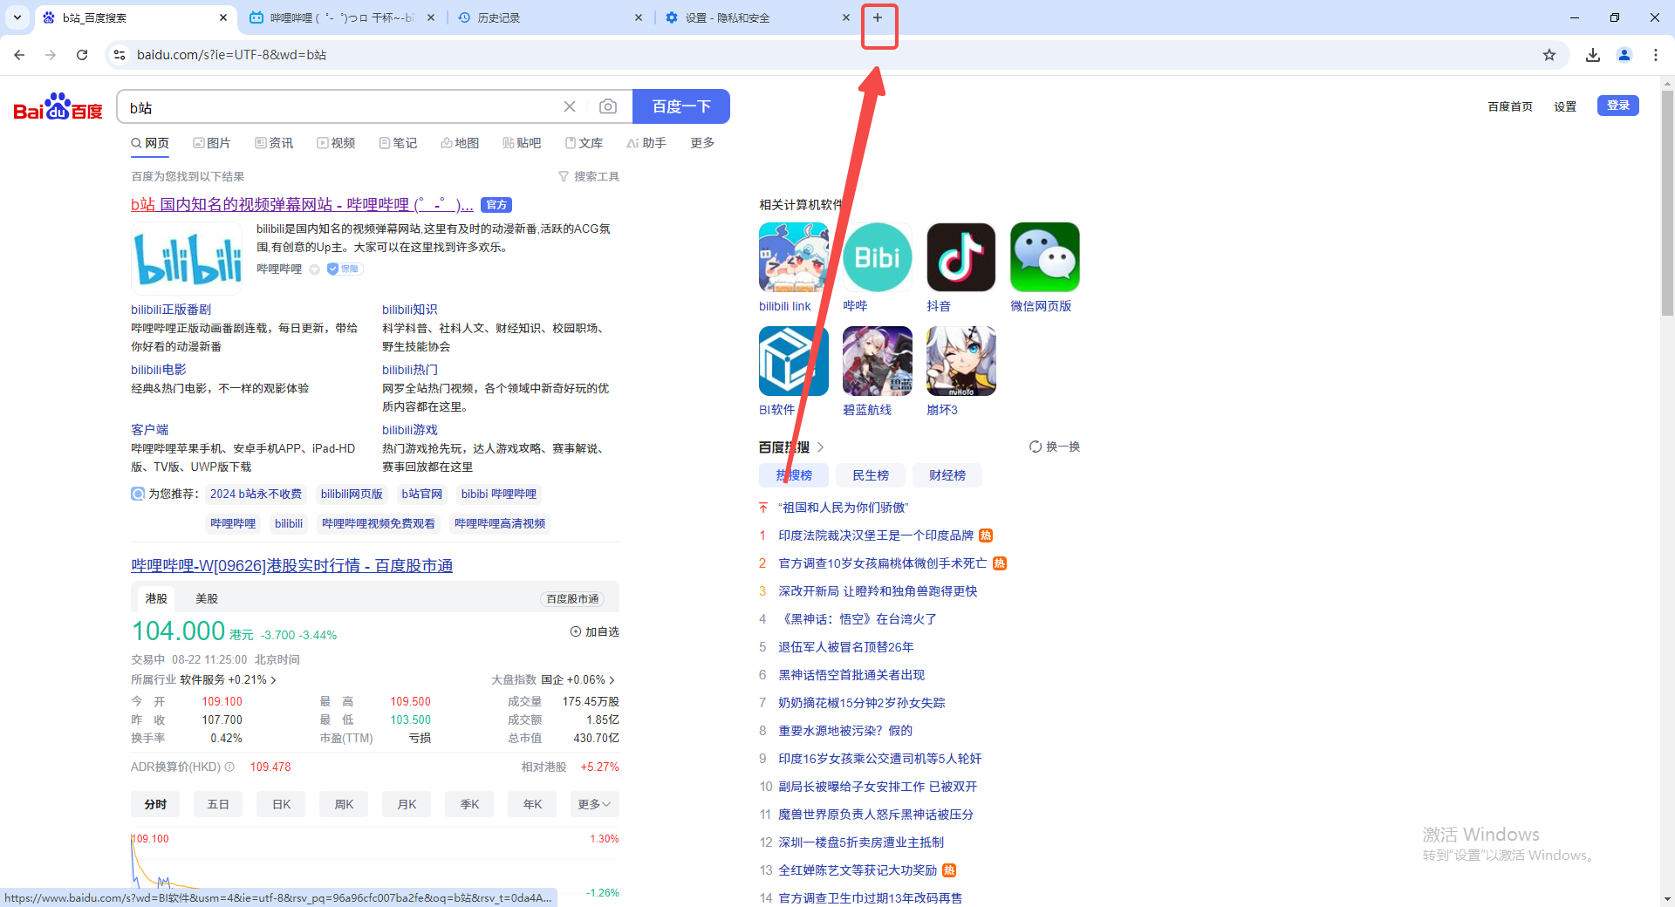This screenshot has height=907, width=1675.
Task: Click the Baidu logo
Action: (x=58, y=106)
